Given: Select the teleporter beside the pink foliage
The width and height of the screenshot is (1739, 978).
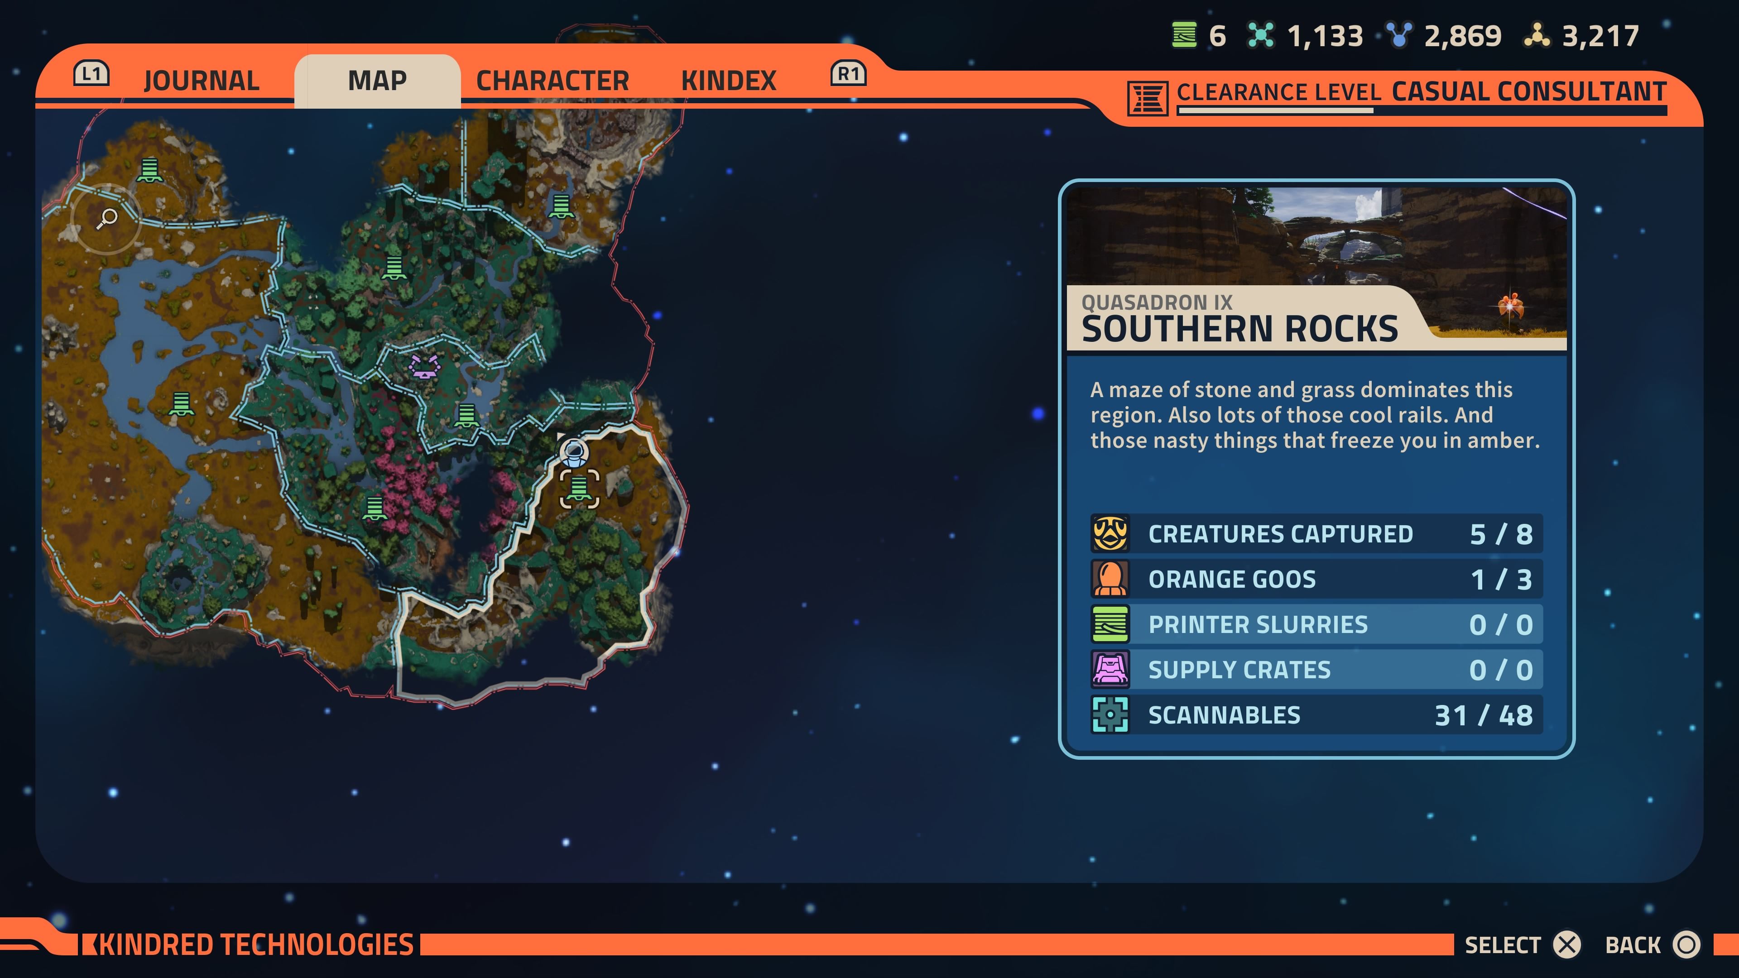Looking at the screenshot, I should (374, 508).
